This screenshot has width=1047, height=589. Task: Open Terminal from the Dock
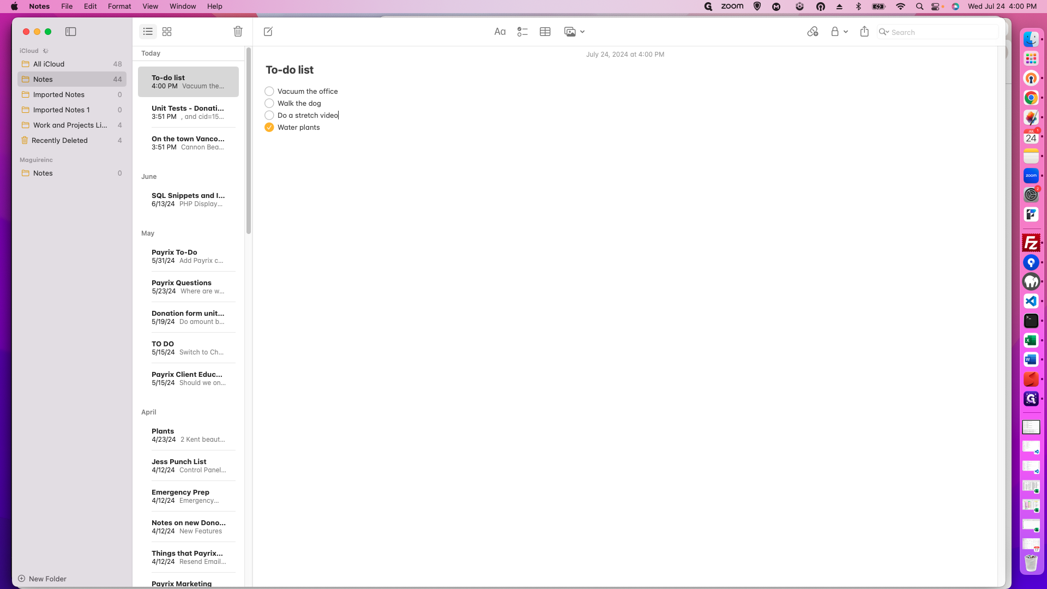click(1031, 321)
